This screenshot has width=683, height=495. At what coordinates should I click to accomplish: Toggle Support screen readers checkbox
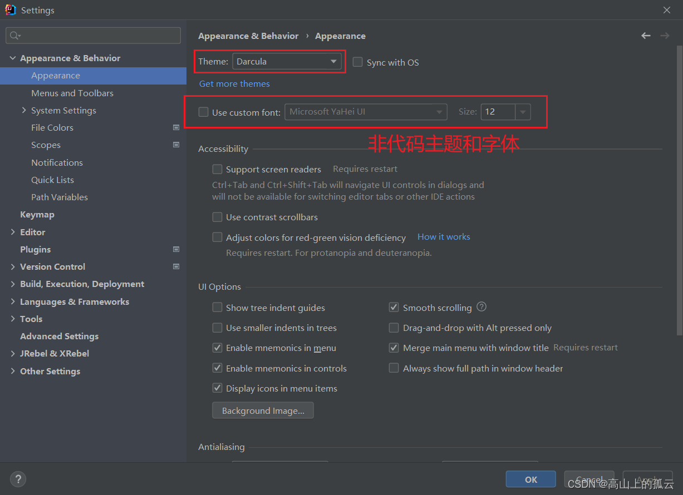217,169
